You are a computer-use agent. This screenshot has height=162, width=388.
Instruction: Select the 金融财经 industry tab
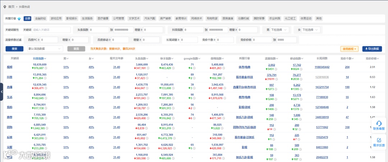40,19
